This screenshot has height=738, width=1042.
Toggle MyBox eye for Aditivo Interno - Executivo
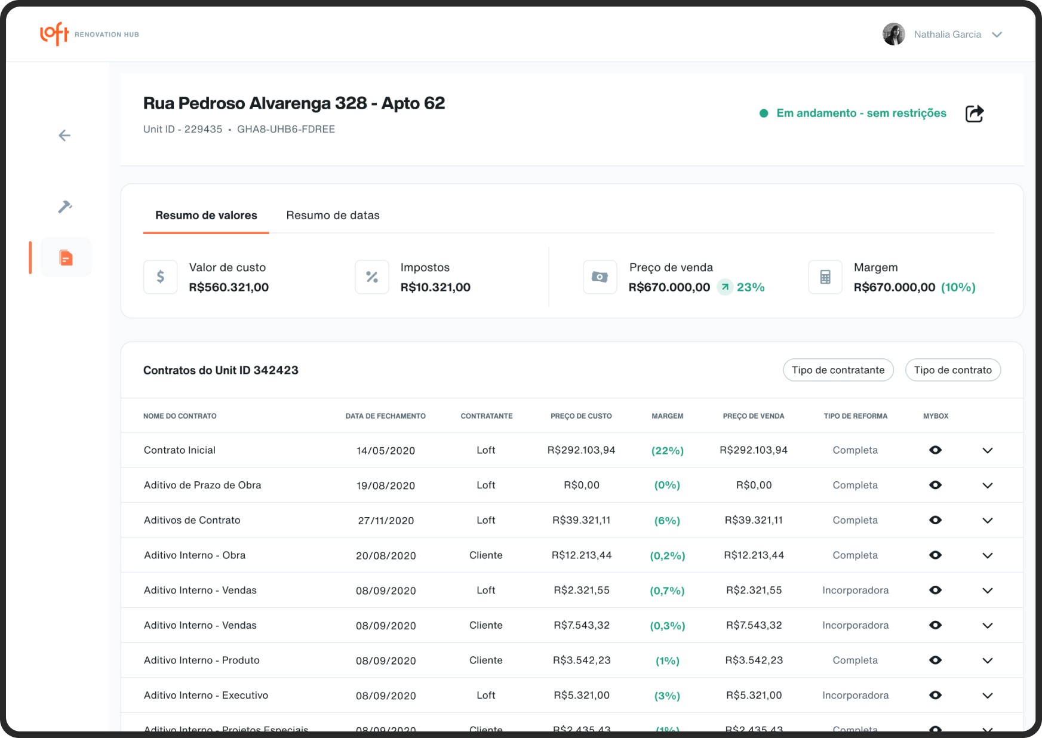(x=936, y=696)
